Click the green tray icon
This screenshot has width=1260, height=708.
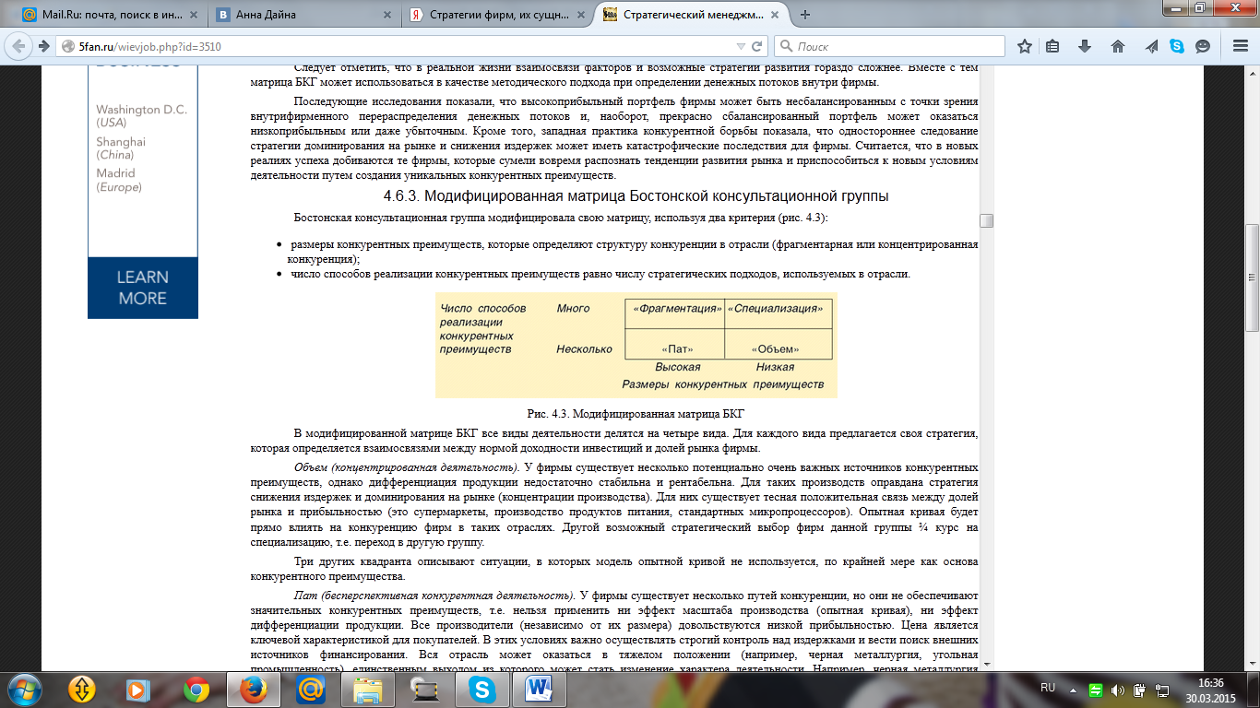tap(1096, 689)
